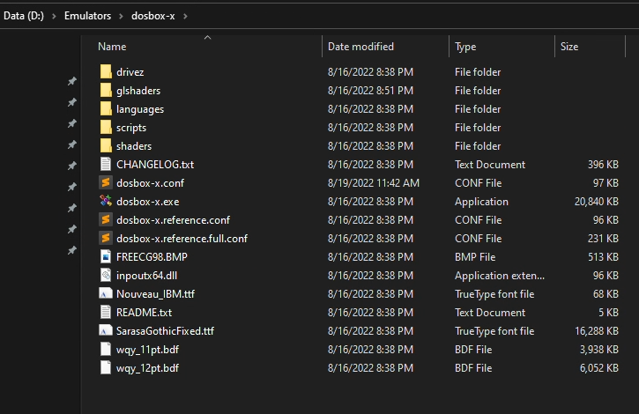The height and width of the screenshot is (414, 639).
Task: Click the README.txt document icon
Action: tap(106, 312)
